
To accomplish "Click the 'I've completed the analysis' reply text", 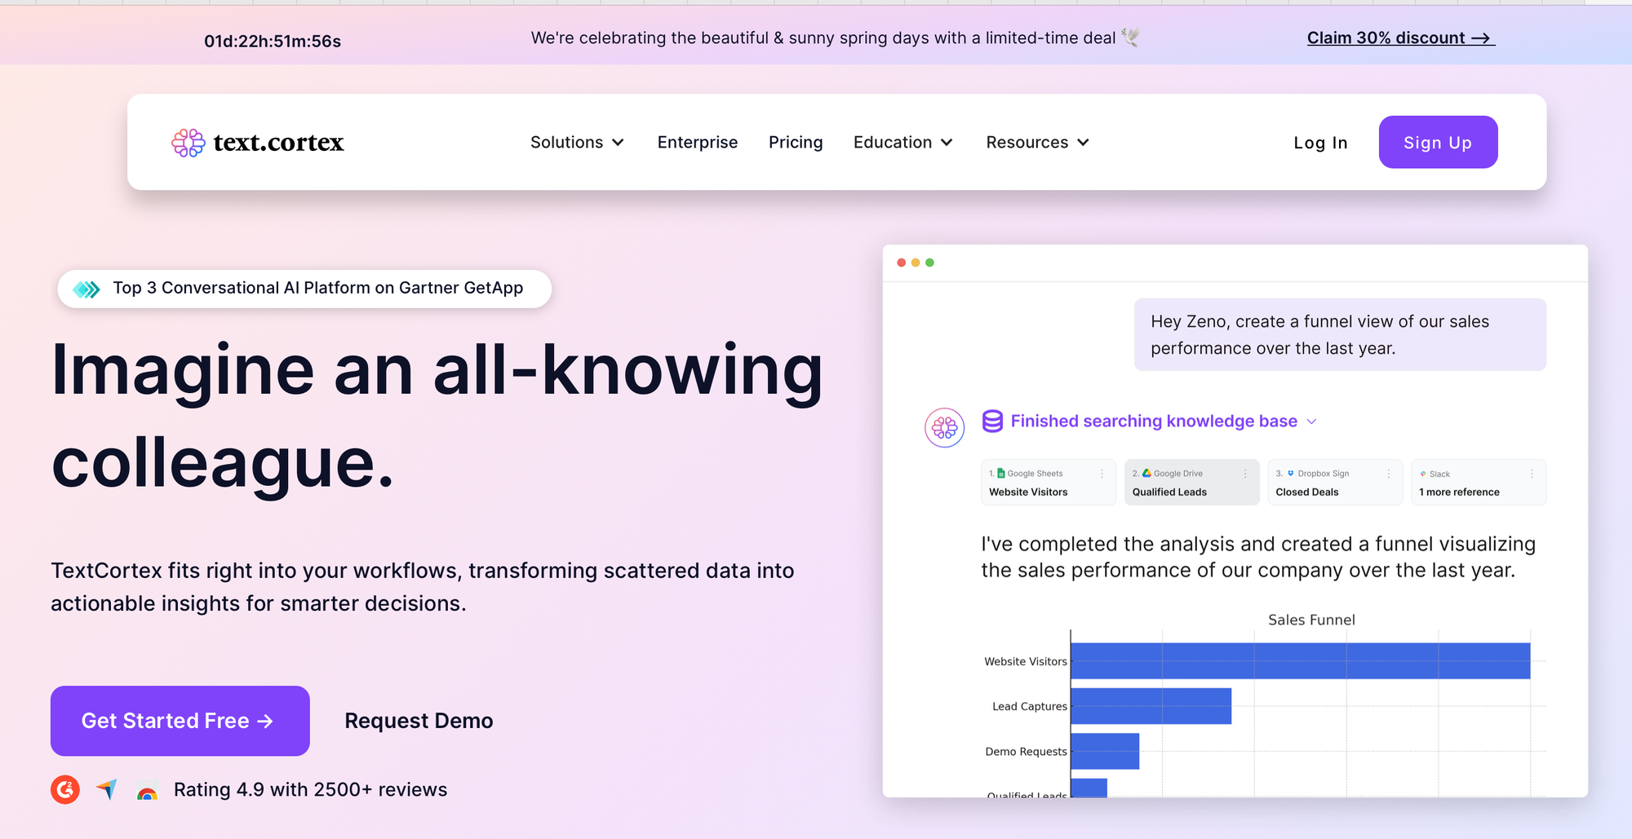I will [1258, 557].
